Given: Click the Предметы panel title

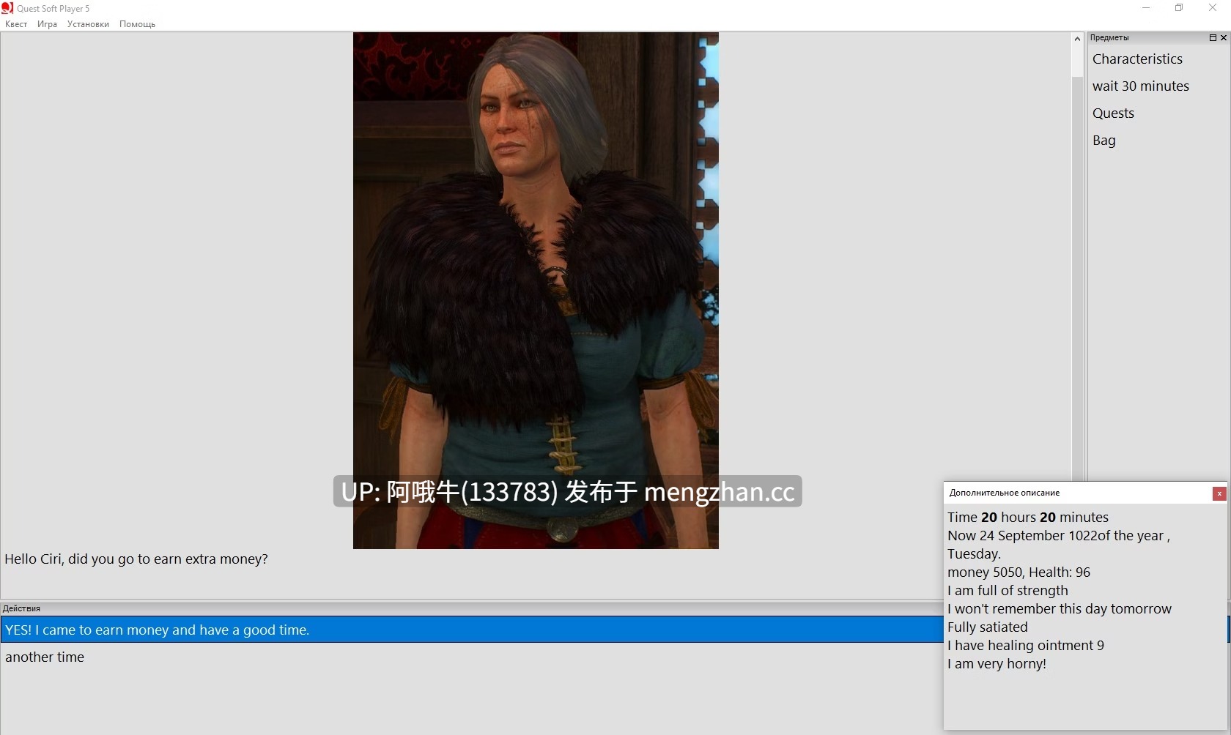Looking at the screenshot, I should coord(1109,37).
